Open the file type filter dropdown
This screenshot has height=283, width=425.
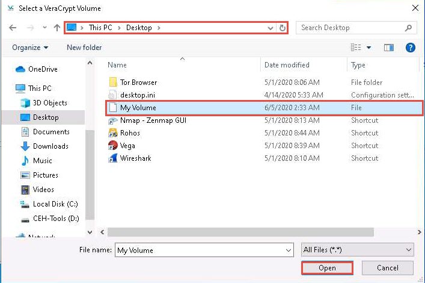point(357,250)
